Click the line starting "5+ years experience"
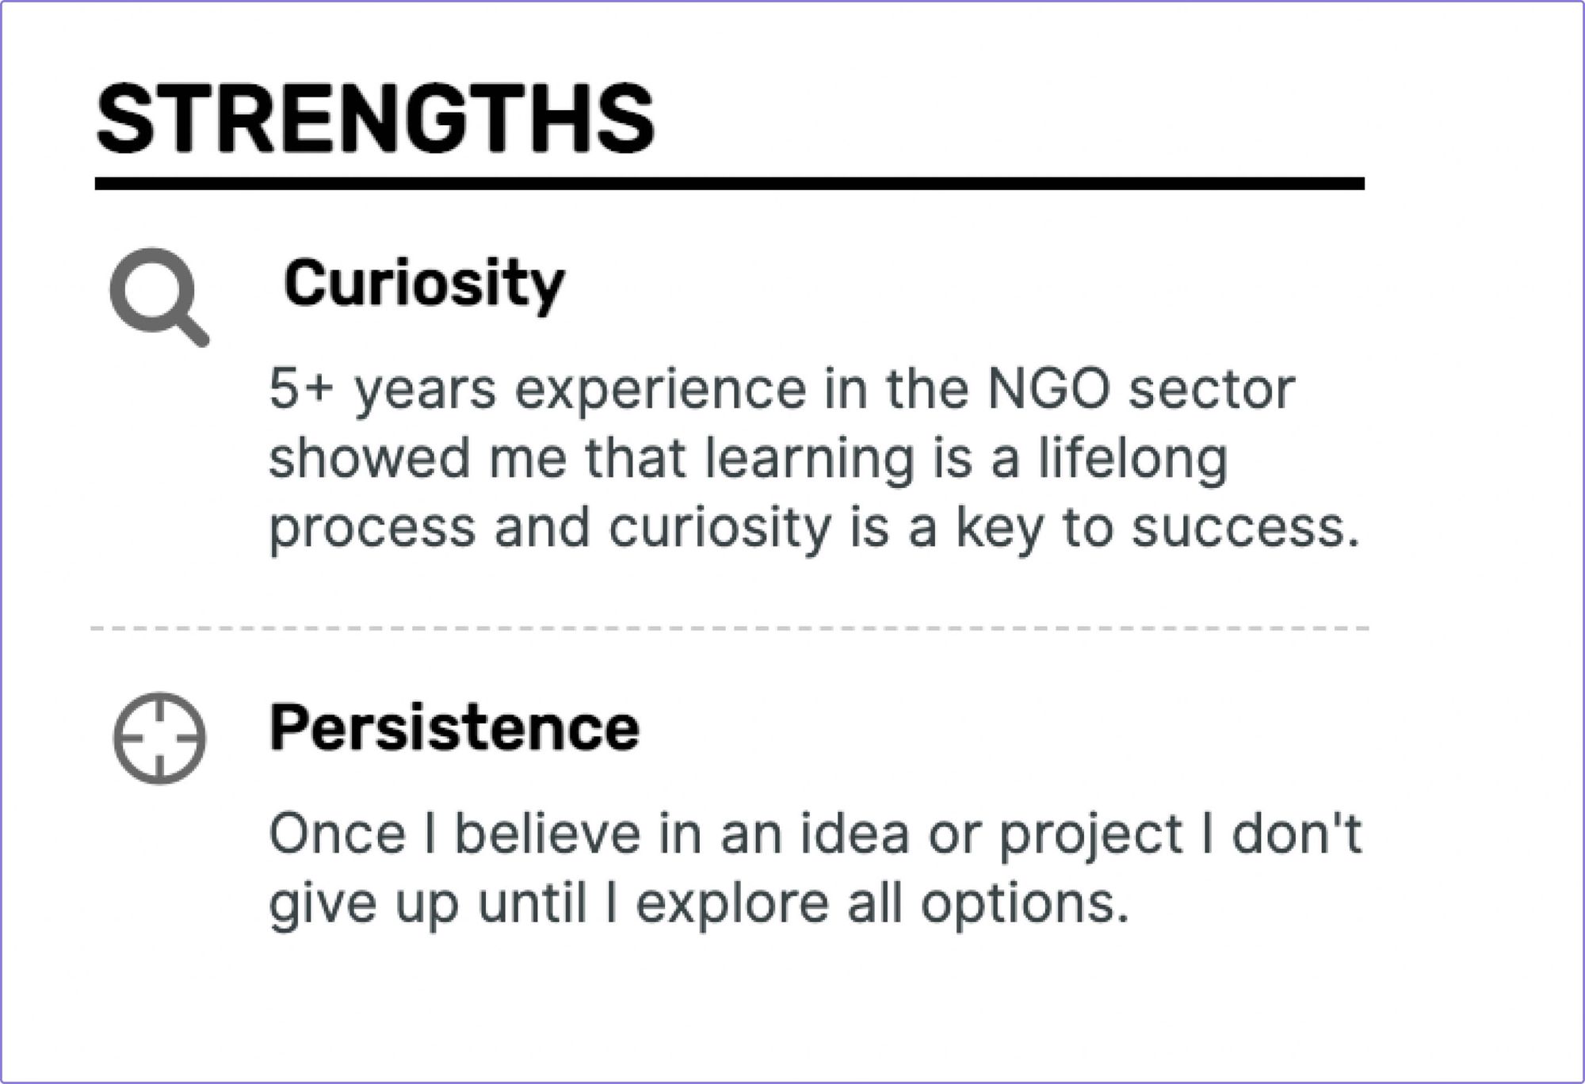The height and width of the screenshot is (1084, 1585). pyautogui.click(x=782, y=390)
